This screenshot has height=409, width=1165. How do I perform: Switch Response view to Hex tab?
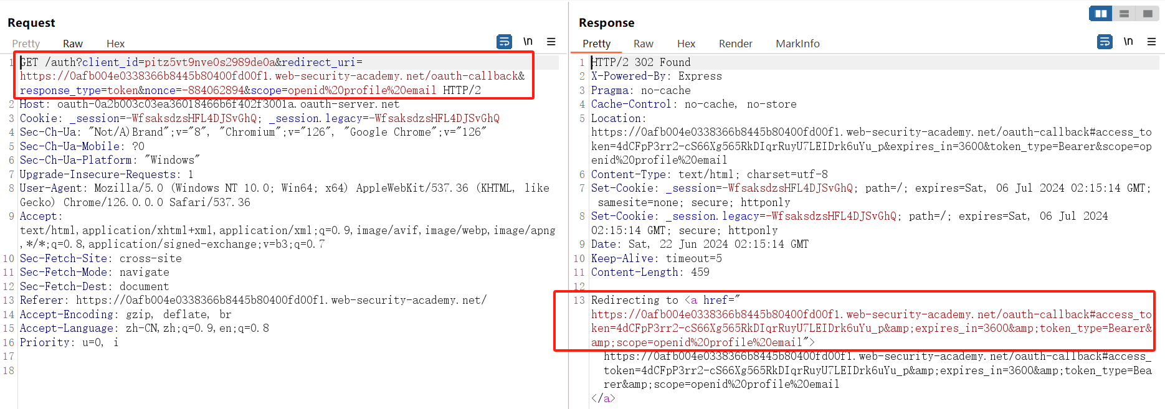click(687, 44)
